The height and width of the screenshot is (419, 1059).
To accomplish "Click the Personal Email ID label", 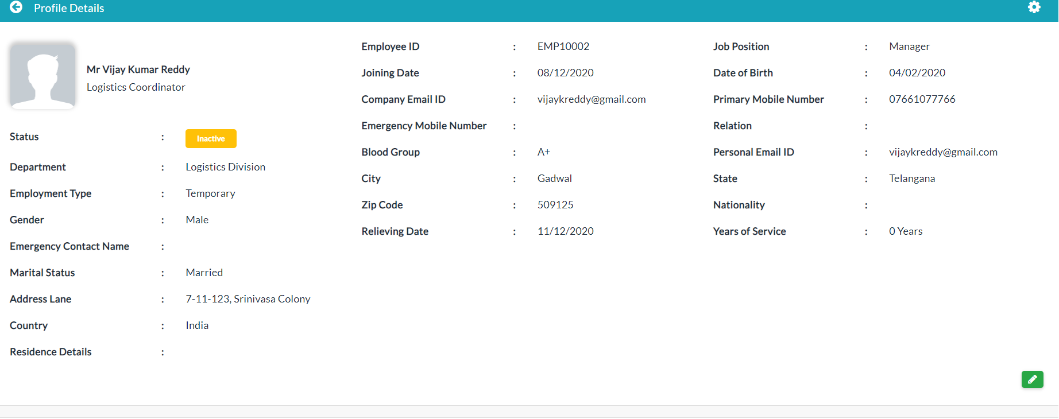I will (754, 152).
